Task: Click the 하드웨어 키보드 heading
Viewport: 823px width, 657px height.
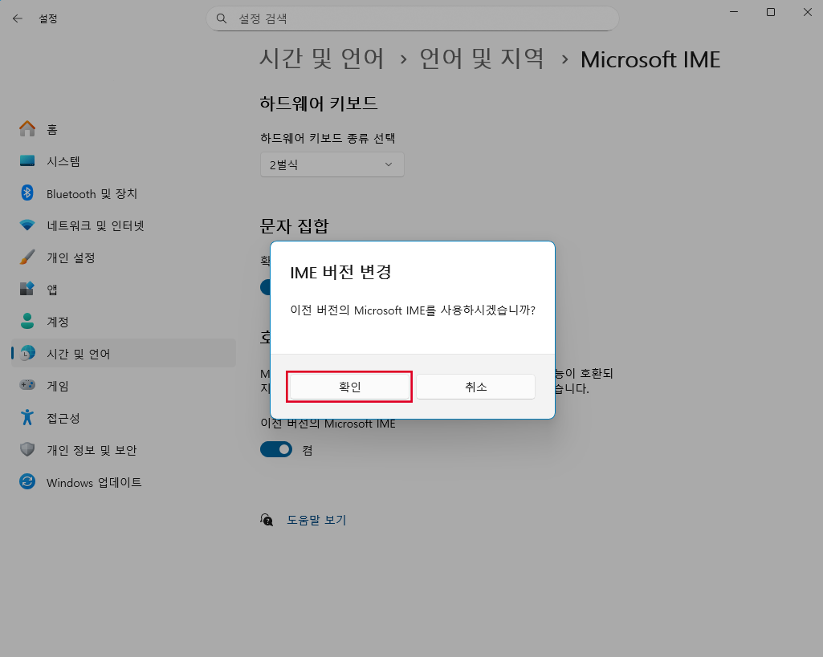Action: tap(319, 103)
